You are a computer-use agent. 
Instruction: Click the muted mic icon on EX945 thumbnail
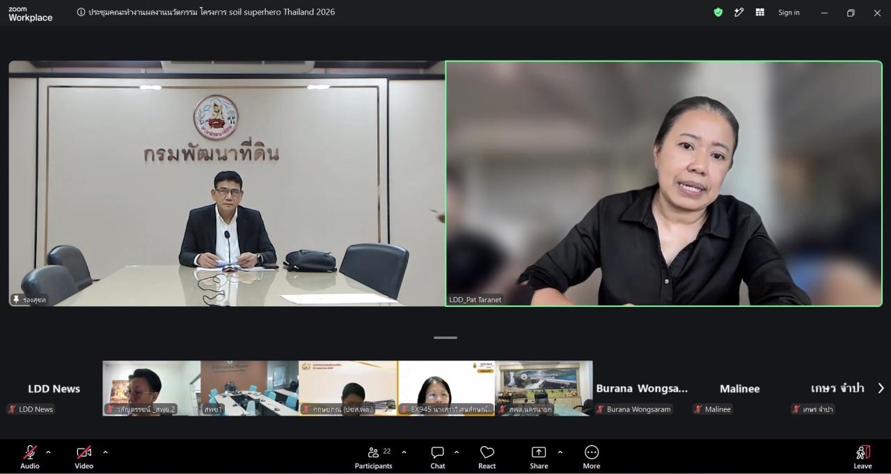point(404,409)
